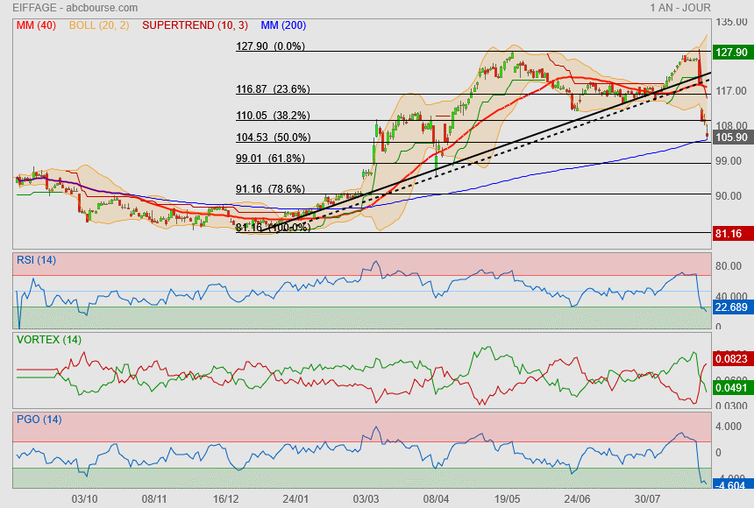Click the gray 105.90 current price tag
This screenshot has height=508, width=754.
point(730,138)
